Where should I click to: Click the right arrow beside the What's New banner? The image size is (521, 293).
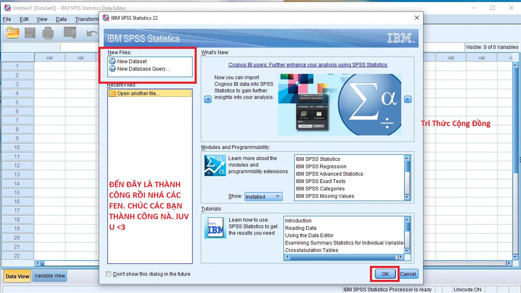click(408, 99)
